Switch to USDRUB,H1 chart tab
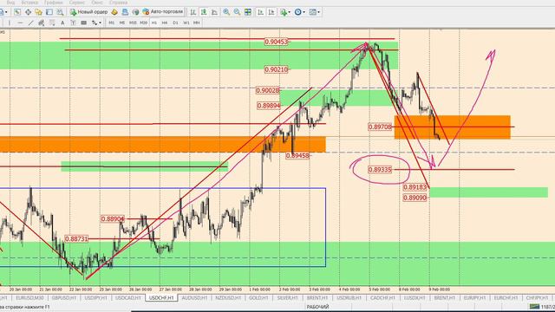This screenshot has width=555, height=312. 349,298
